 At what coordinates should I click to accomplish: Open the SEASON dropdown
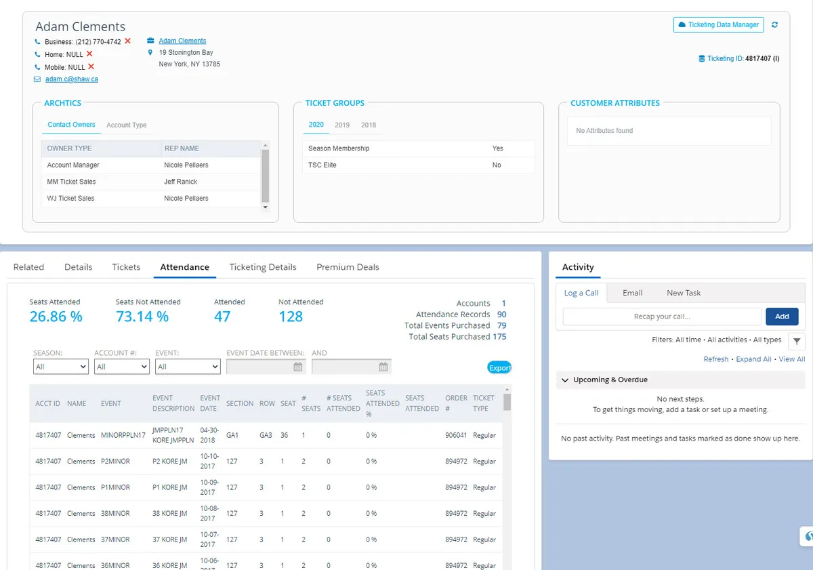pyautogui.click(x=61, y=367)
